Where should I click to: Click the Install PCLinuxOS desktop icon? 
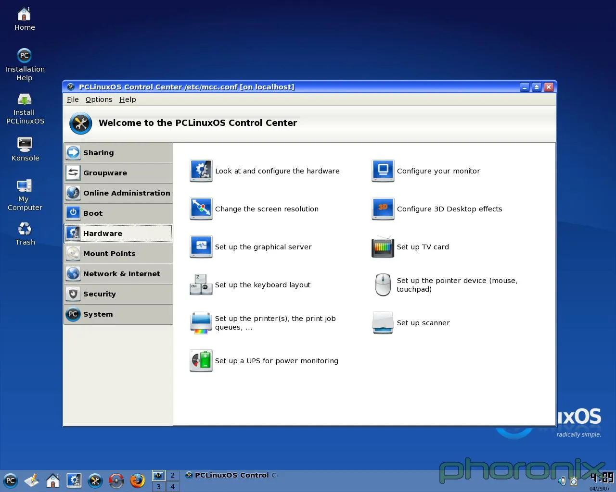(x=25, y=109)
